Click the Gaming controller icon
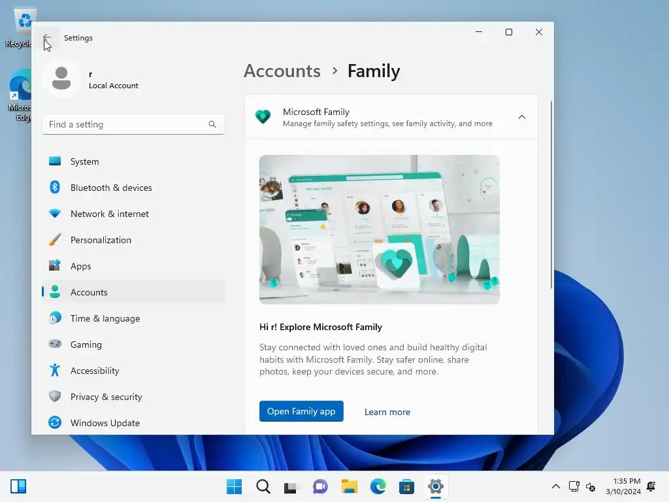Viewport: 669px width, 502px height. coord(55,344)
